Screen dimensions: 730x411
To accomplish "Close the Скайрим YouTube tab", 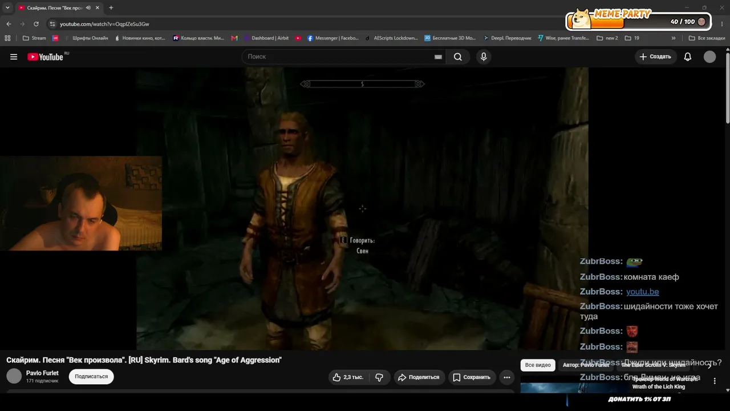I will [x=98, y=8].
